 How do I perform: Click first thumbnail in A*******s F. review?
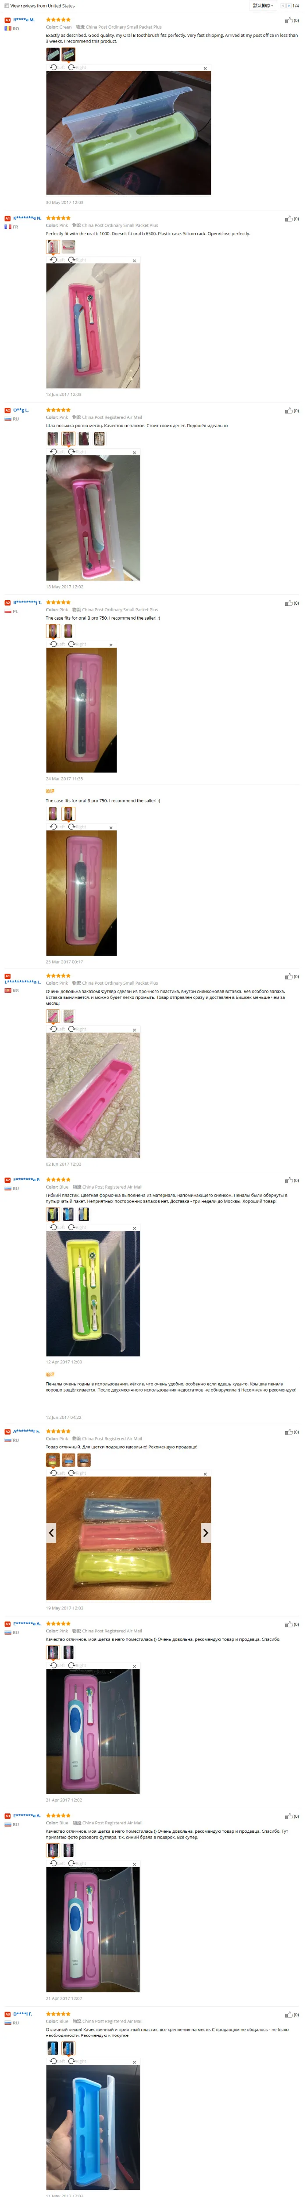[x=53, y=1460]
